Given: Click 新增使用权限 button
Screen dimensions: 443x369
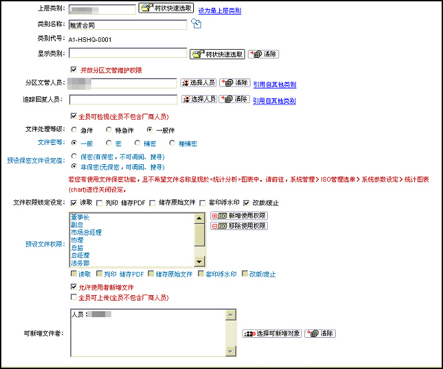Looking at the screenshot, I should pos(238,216).
